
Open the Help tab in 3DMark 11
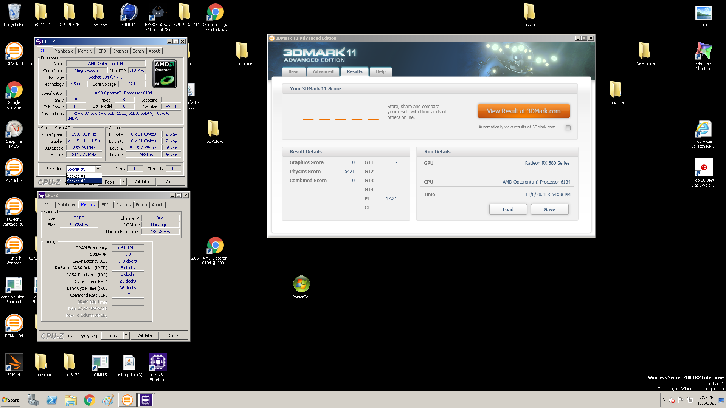(380, 71)
